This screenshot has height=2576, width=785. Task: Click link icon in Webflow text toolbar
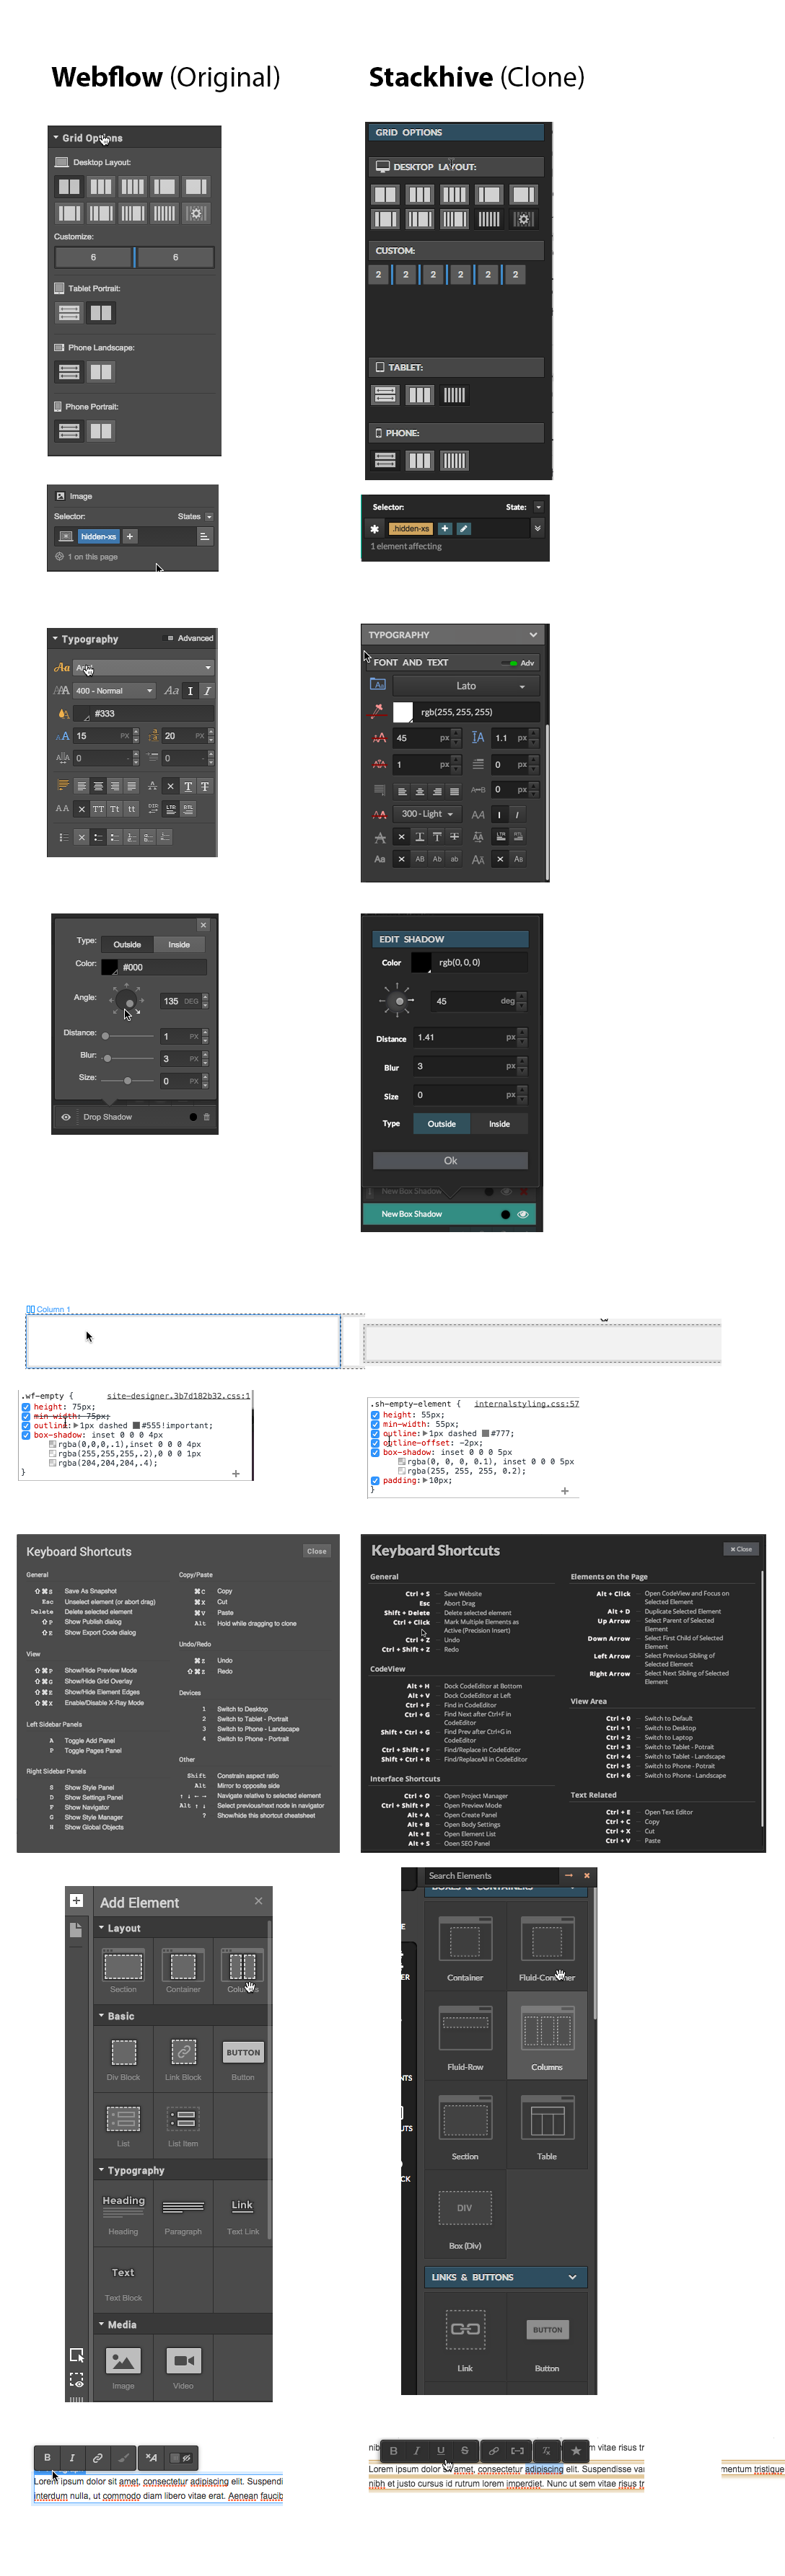coord(97,2457)
